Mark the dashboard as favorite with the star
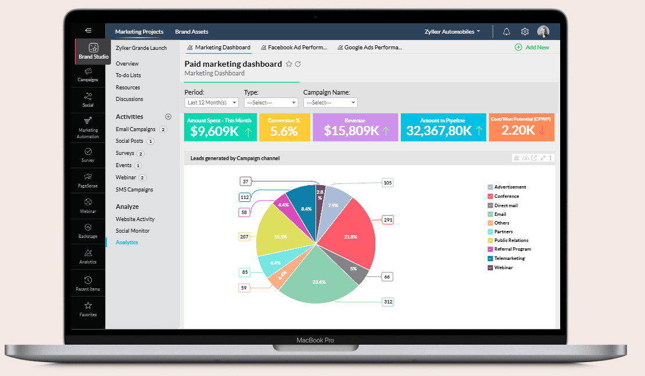The image size is (645, 376). [289, 64]
